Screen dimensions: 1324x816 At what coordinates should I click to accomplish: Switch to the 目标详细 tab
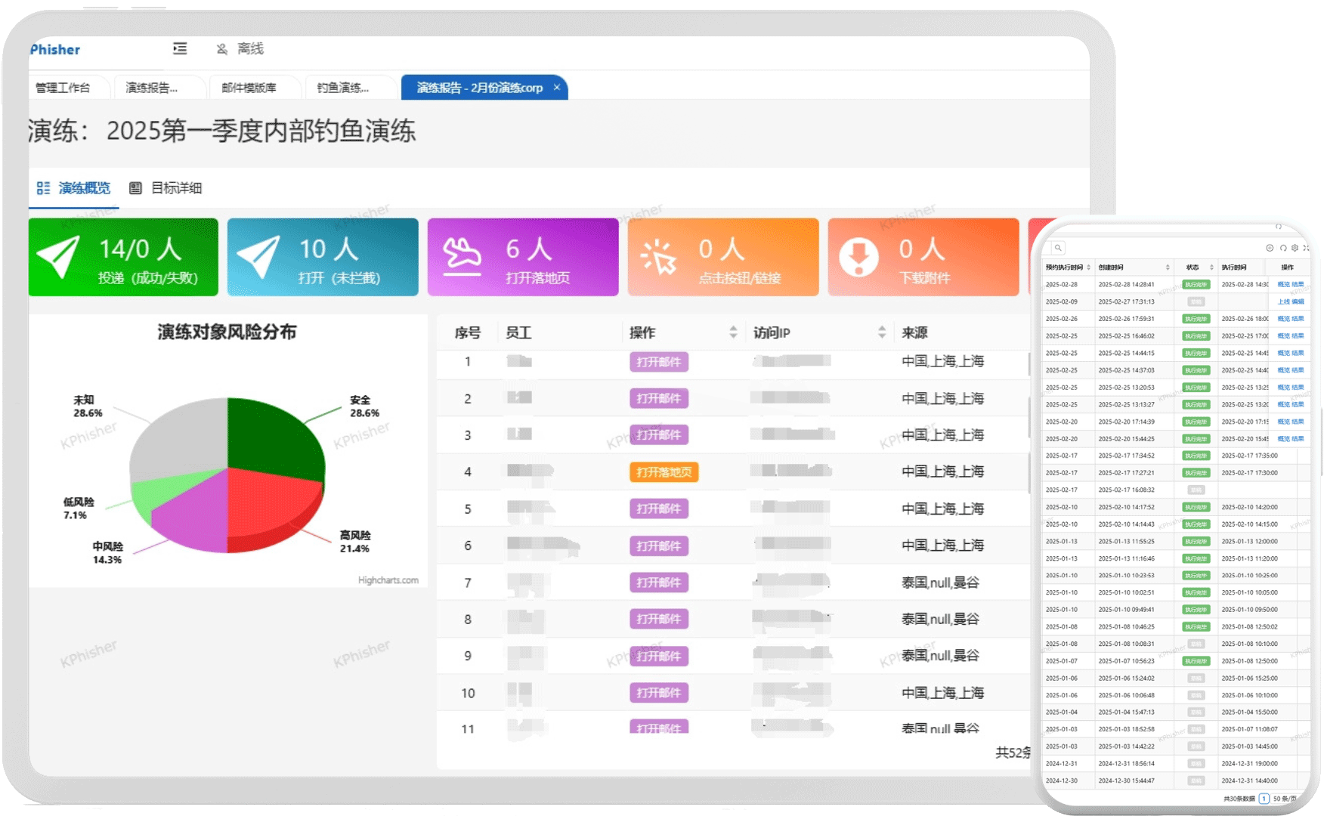tap(166, 188)
